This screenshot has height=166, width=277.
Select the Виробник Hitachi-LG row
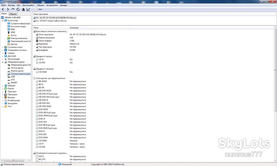tap(57, 44)
